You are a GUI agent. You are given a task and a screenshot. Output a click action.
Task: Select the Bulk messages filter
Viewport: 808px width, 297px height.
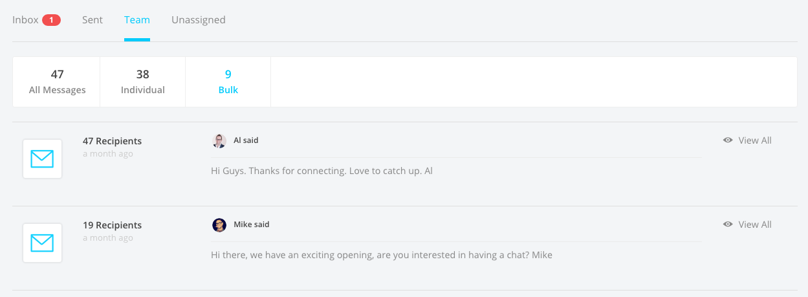point(228,82)
